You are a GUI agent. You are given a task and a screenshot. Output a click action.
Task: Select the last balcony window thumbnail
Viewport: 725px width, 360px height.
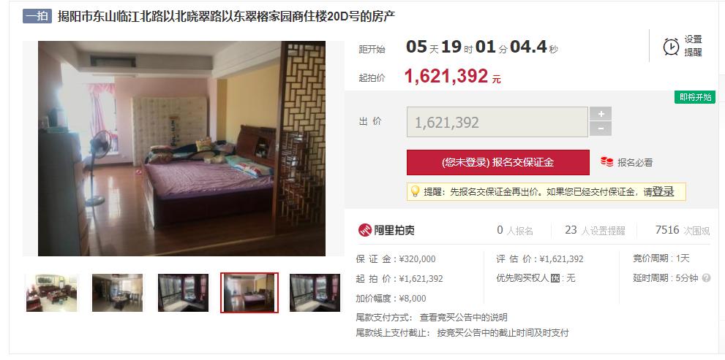[x=315, y=293]
